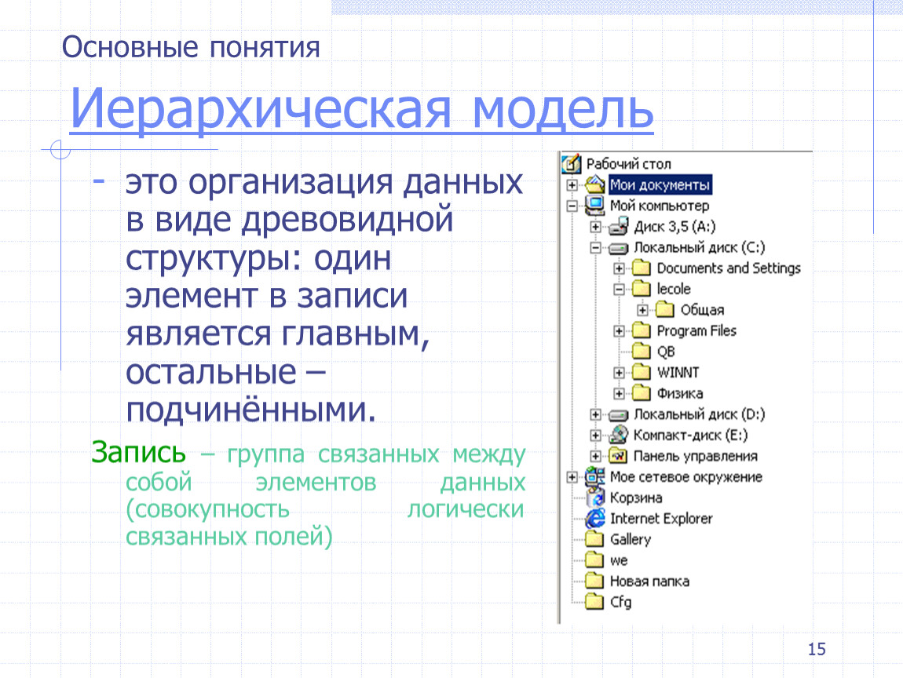Select the Мой компьютер computer icon
The width and height of the screenshot is (903, 678).
point(595,206)
